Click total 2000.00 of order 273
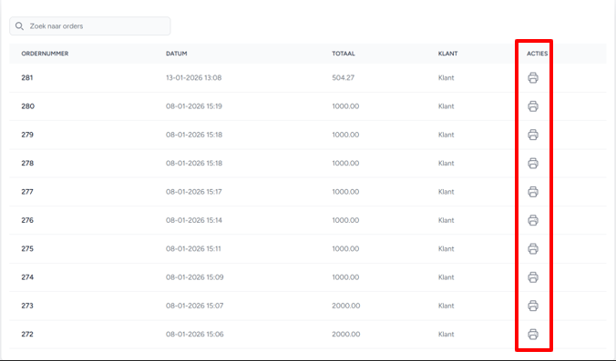The width and height of the screenshot is (616, 361). (346, 306)
